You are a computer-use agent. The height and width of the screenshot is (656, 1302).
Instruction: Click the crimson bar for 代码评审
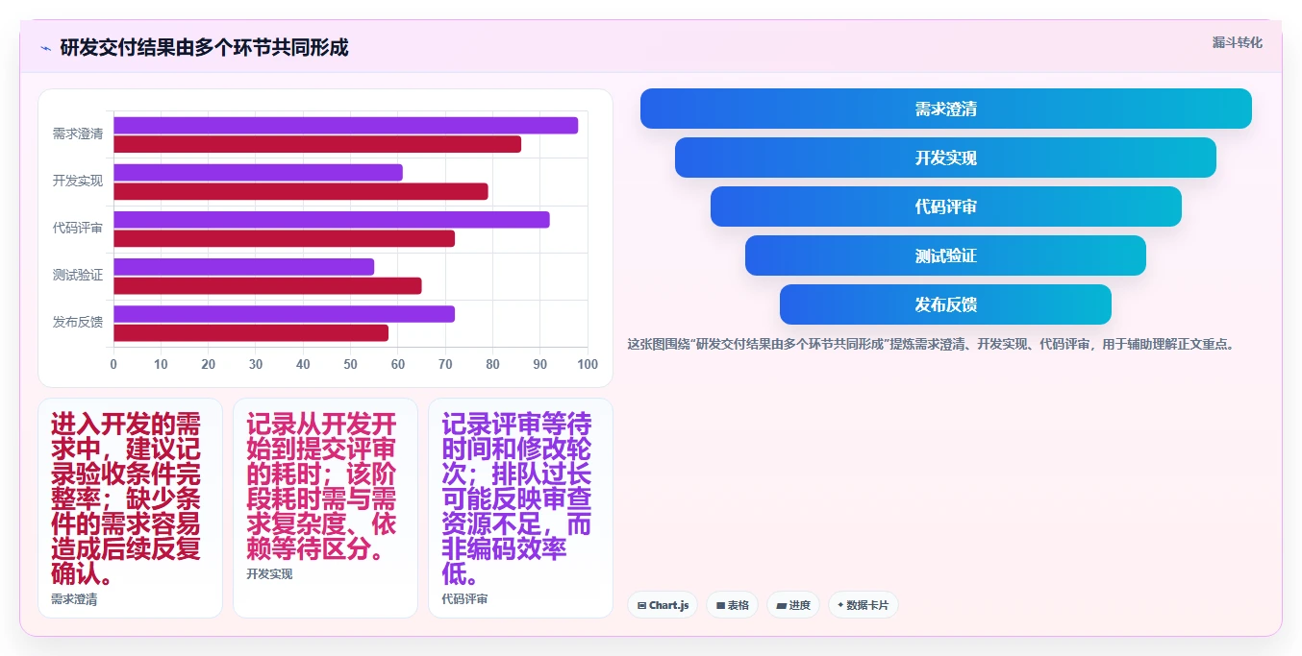[x=284, y=238]
